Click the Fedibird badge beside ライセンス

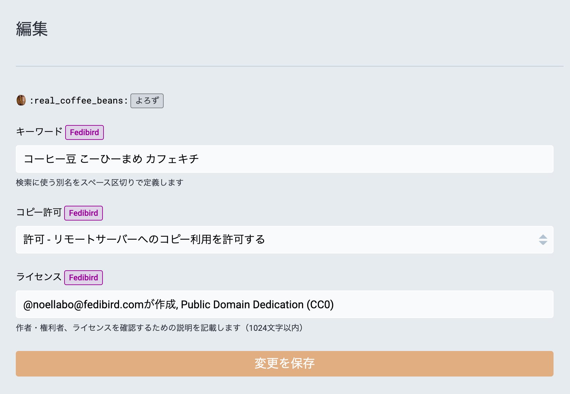pyautogui.click(x=83, y=278)
